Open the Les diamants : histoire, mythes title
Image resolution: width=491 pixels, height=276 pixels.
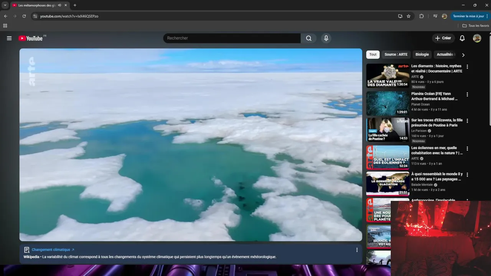(437, 69)
